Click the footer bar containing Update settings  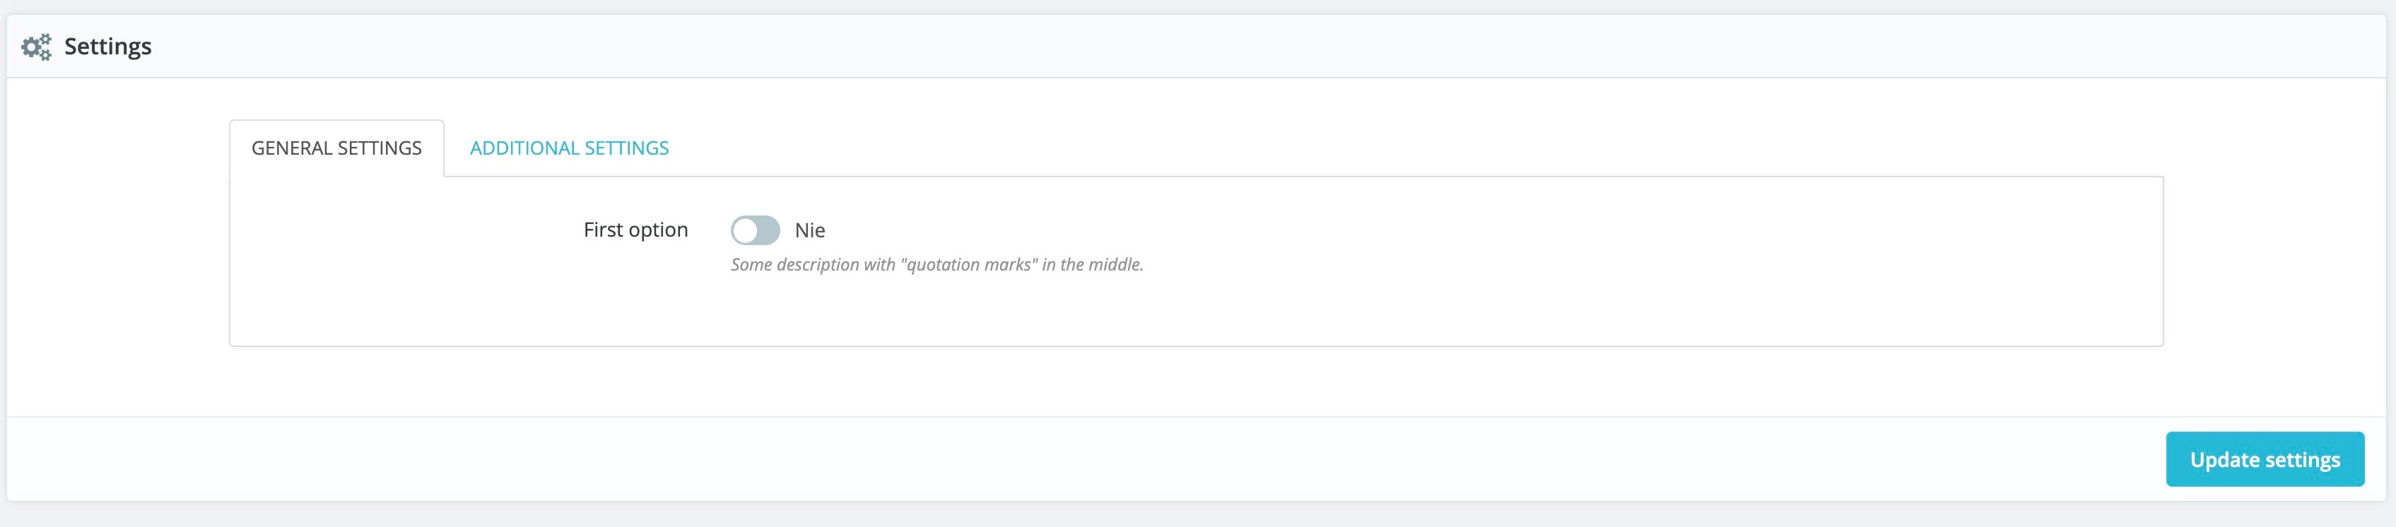pyautogui.click(x=1116, y=458)
